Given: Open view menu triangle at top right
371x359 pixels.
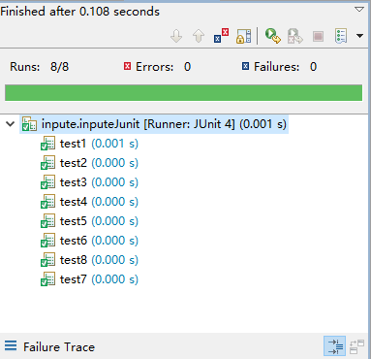Looking at the screenshot, I should point(359,10).
